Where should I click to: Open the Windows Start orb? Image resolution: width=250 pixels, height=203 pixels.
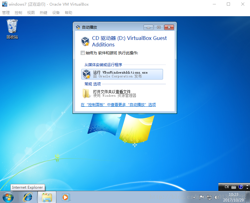8,197
